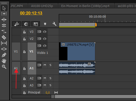Click the 00:20:12:13 playhead timecode
This screenshot has width=136, height=101.
31,13
